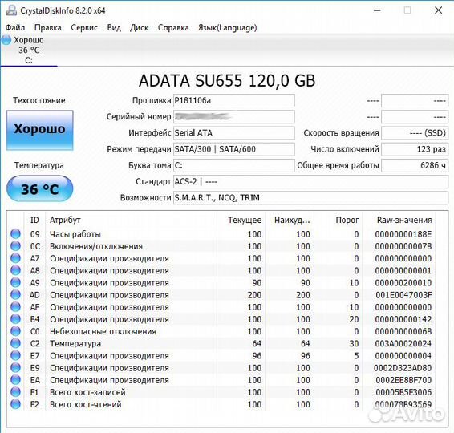Click the Текущее column header
Screen dimensions: 454x433
point(241,220)
